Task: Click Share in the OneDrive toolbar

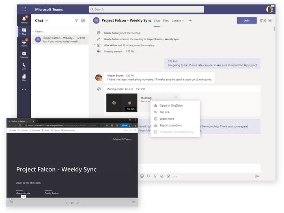Action: coord(13,130)
